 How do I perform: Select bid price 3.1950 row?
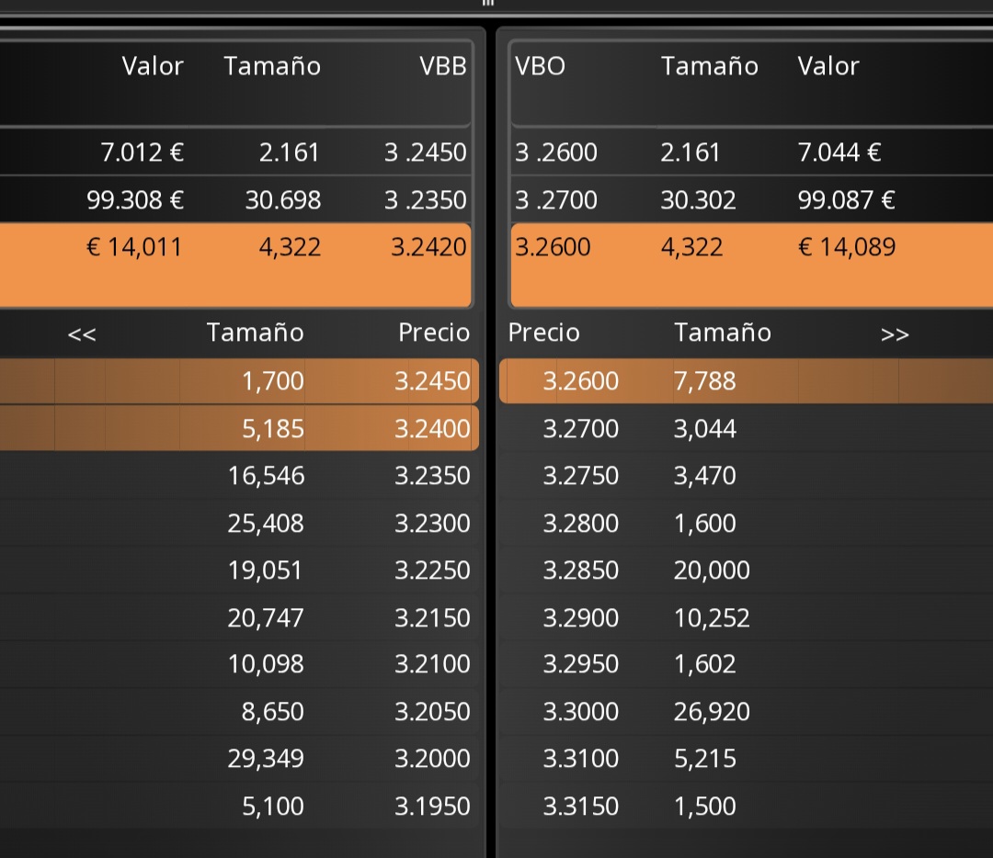(239, 807)
